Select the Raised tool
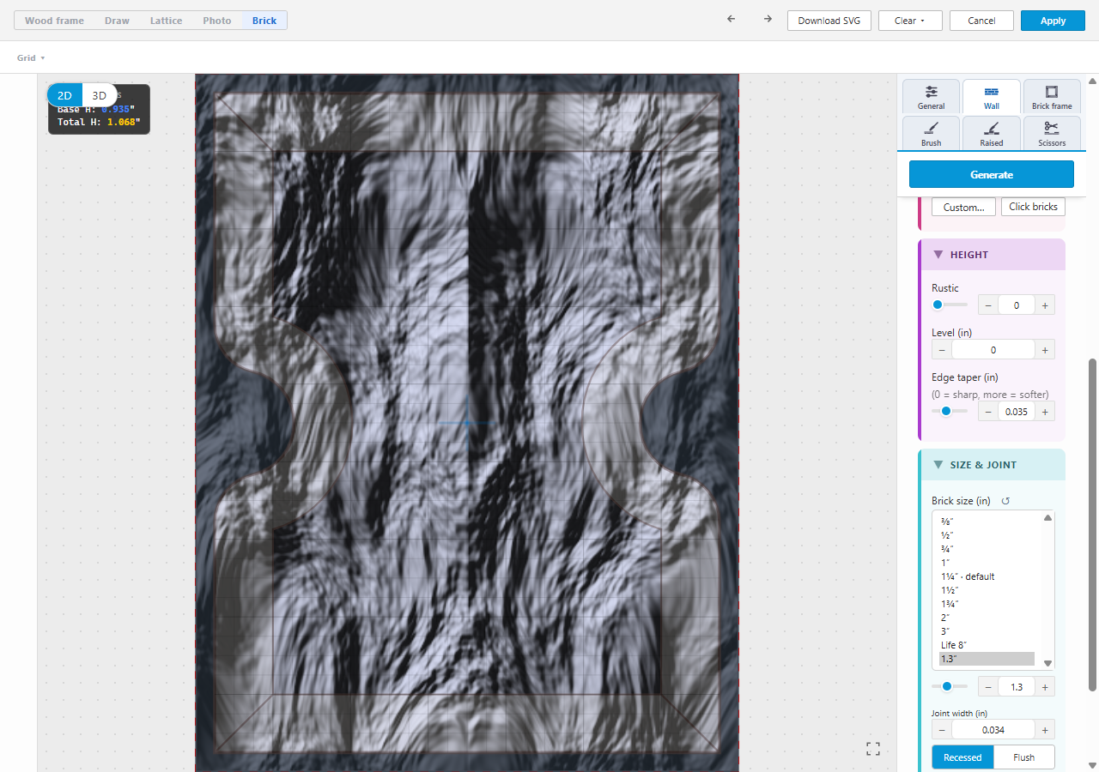1099x772 pixels. pyautogui.click(x=992, y=134)
